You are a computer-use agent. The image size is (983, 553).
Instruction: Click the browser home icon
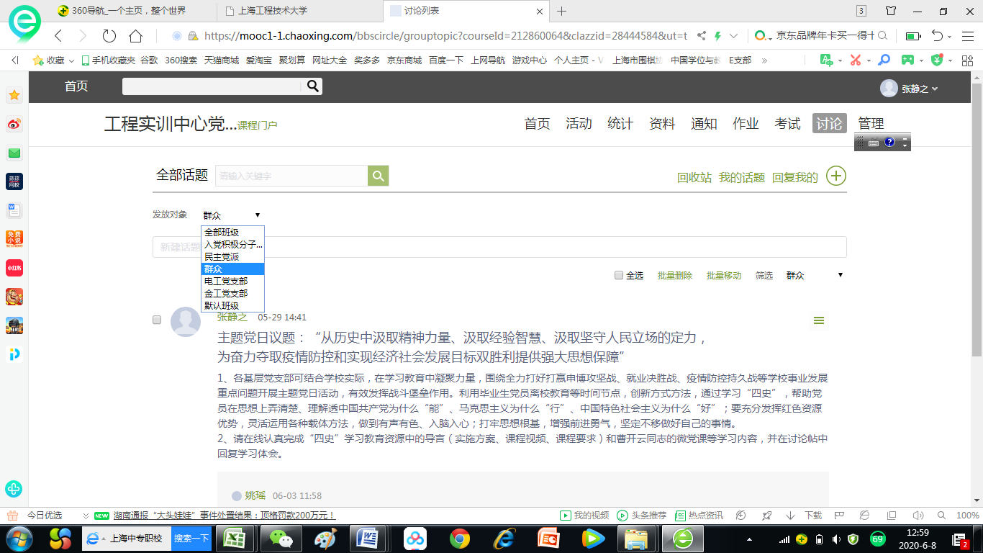click(x=135, y=36)
